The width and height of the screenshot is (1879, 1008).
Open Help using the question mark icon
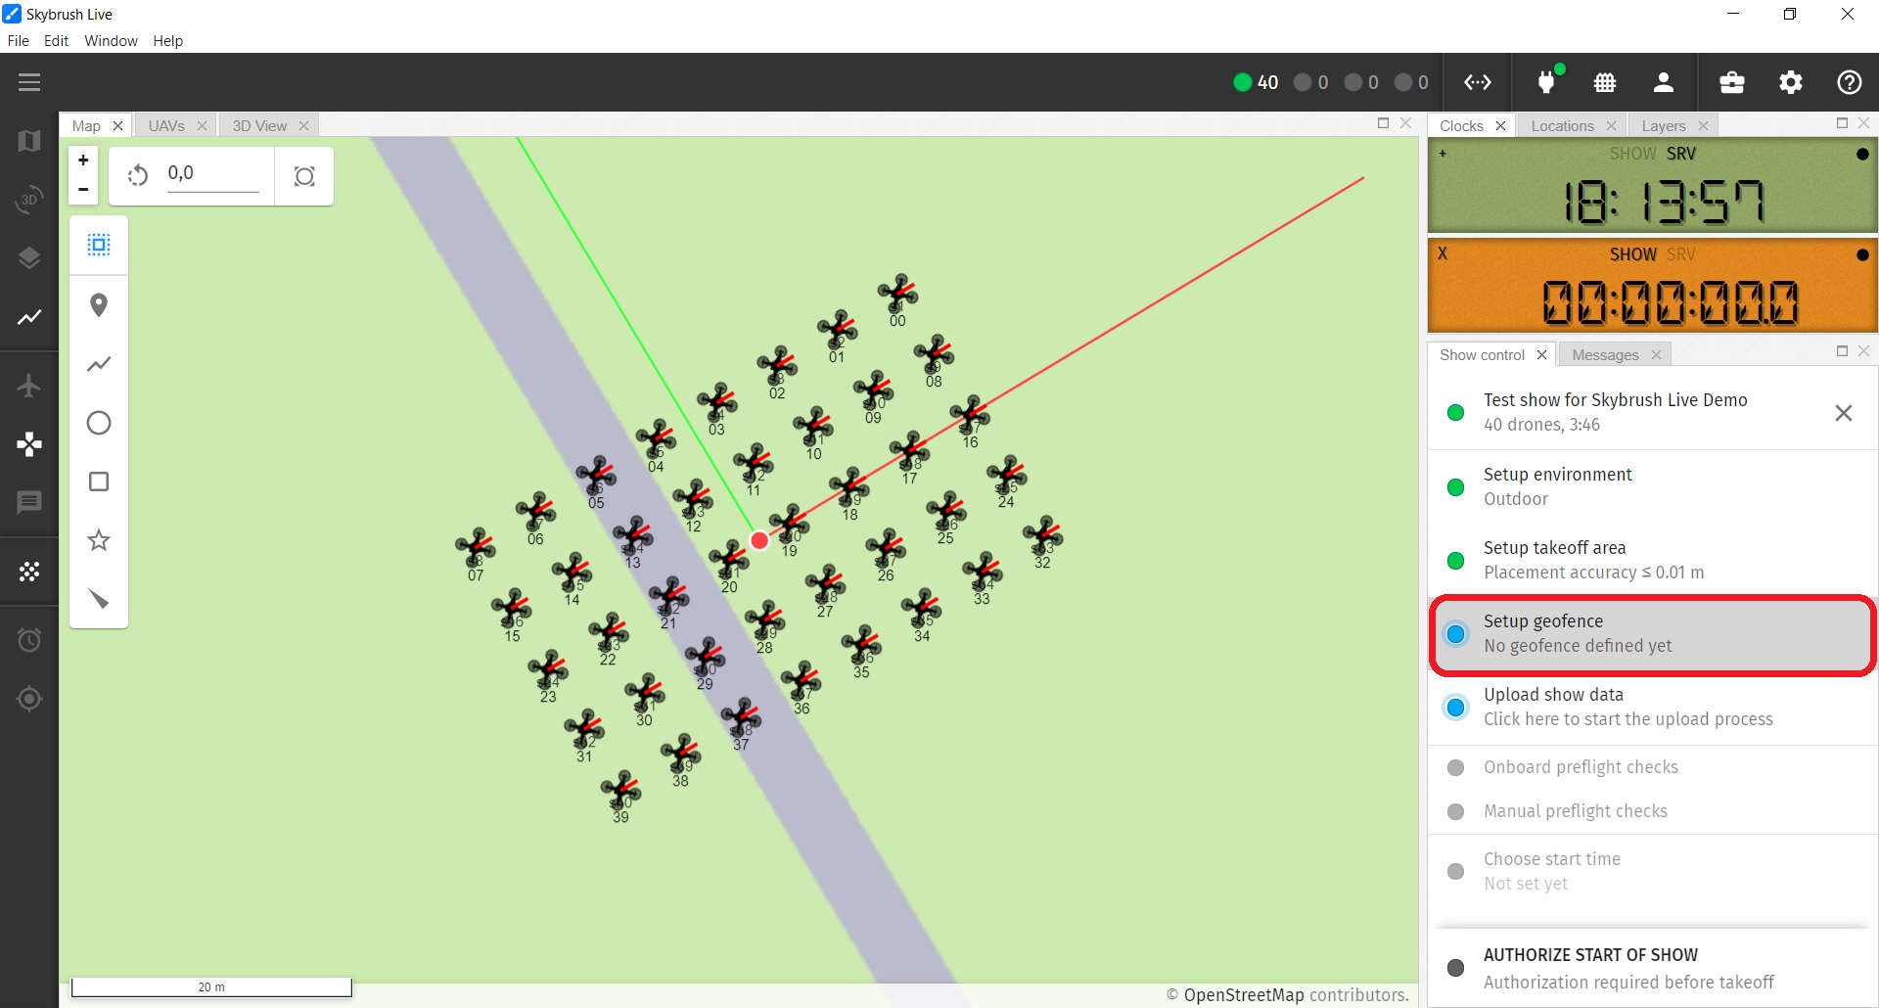[1850, 82]
